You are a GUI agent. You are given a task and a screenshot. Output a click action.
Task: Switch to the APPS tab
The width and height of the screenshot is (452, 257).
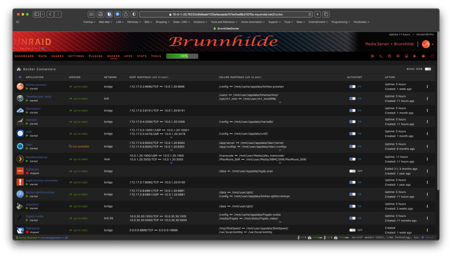128,56
